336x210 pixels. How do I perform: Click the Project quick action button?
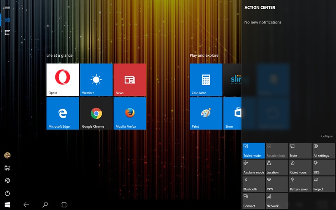(323, 184)
